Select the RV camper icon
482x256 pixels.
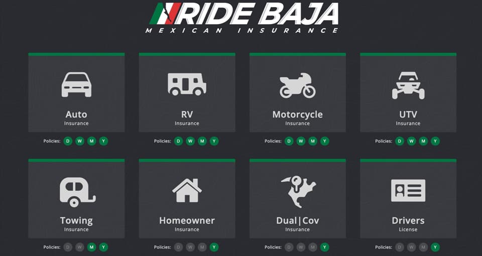click(x=187, y=84)
